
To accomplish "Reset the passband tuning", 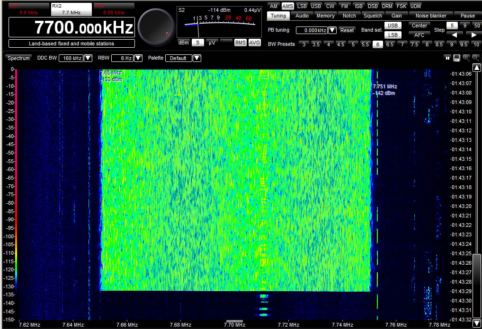I will pyautogui.click(x=347, y=30).
